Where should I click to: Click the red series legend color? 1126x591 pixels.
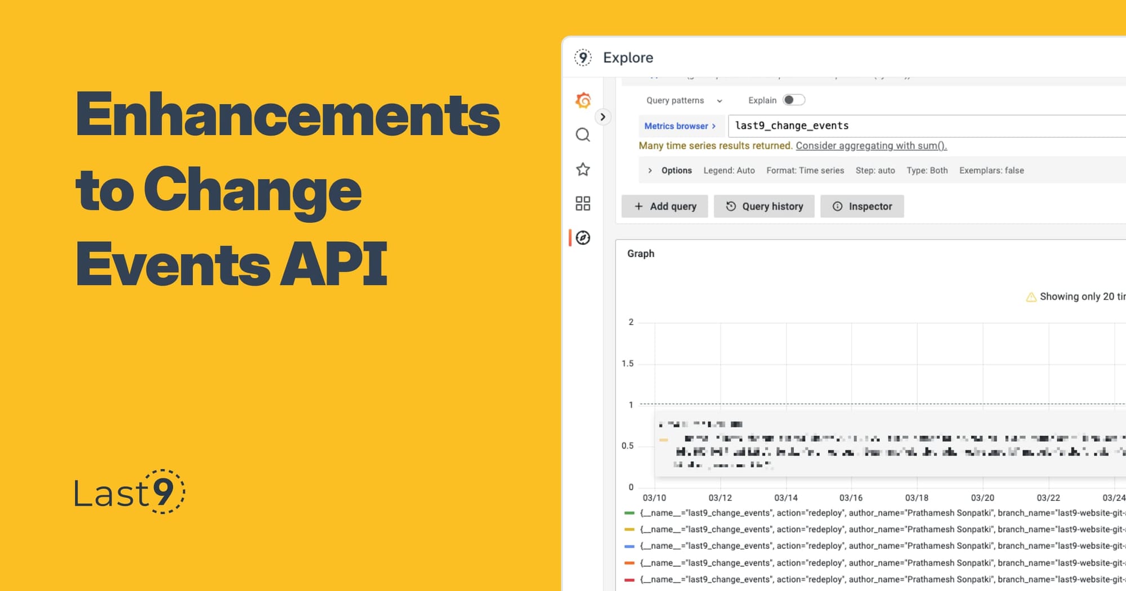click(629, 580)
